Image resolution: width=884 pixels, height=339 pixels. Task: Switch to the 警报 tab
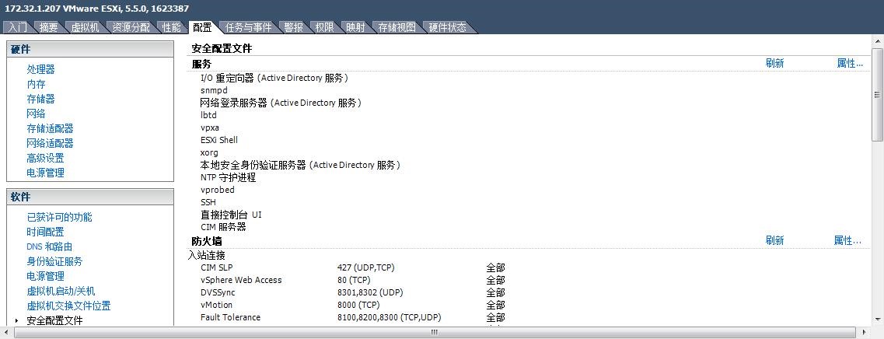coord(294,27)
